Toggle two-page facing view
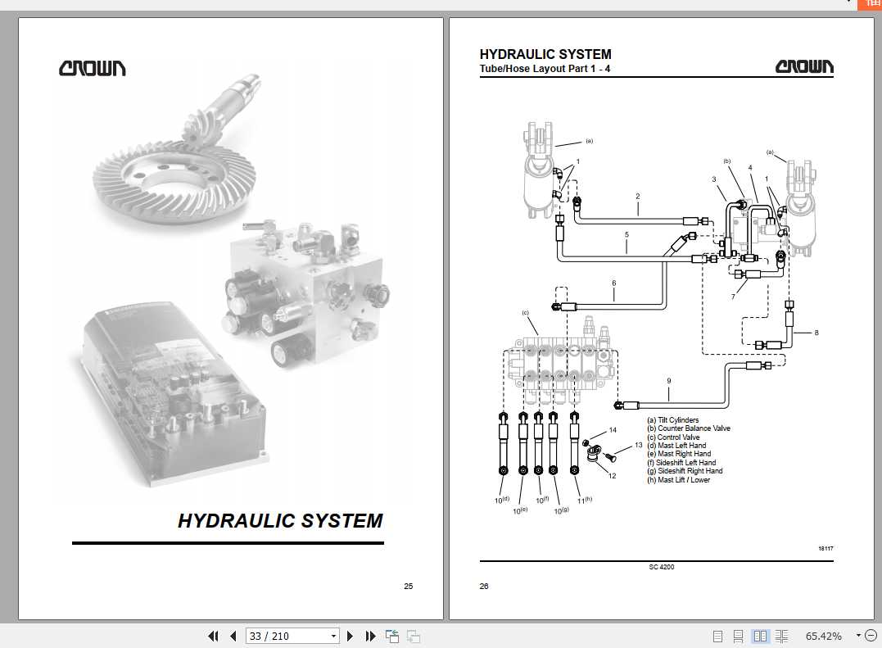Viewport: 882px width, 648px height. (x=760, y=637)
